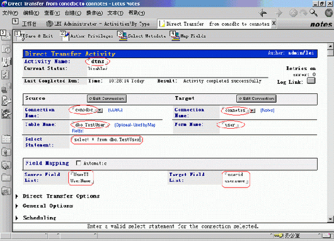The image size is (334, 241).
Task: Click the 'Activity completed successfully' result text
Action: click(222, 81)
